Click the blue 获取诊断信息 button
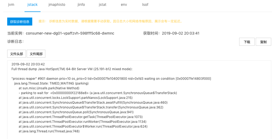The width and height of the screenshot is (272, 139). pos(20,22)
